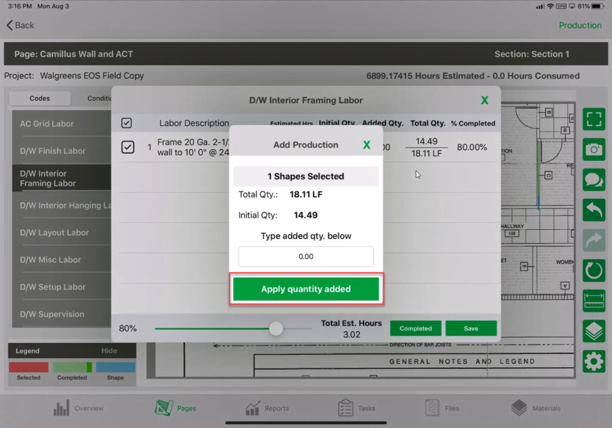Uncheck the Frame 20 Ga. labor row
612x428 pixels.
[127, 146]
